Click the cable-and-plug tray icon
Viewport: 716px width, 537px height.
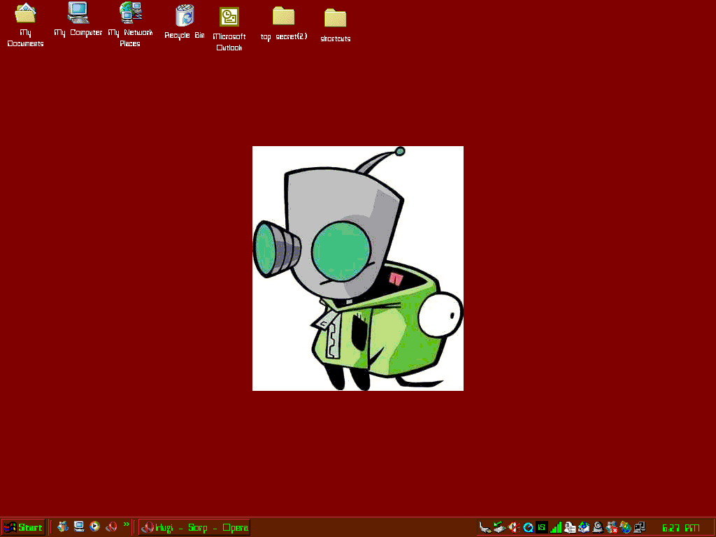[x=485, y=528]
